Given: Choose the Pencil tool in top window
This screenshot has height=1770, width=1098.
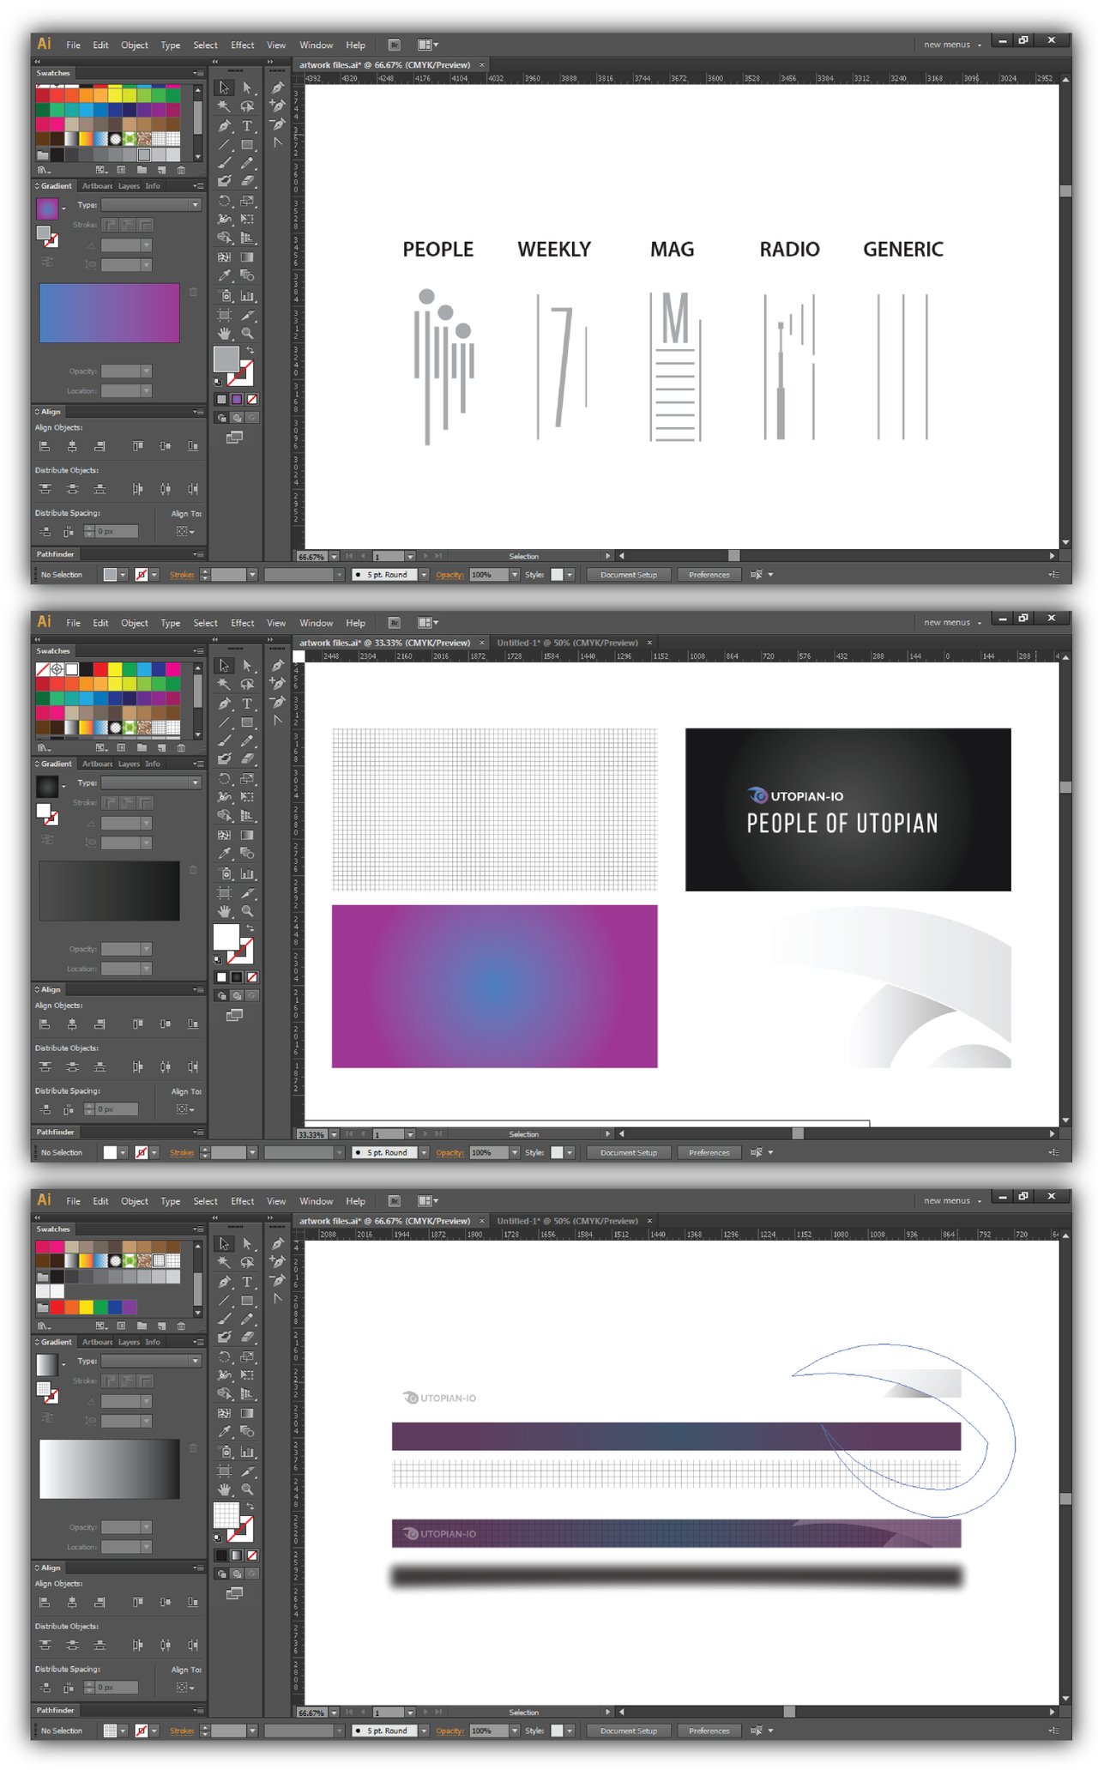Looking at the screenshot, I should tap(247, 163).
